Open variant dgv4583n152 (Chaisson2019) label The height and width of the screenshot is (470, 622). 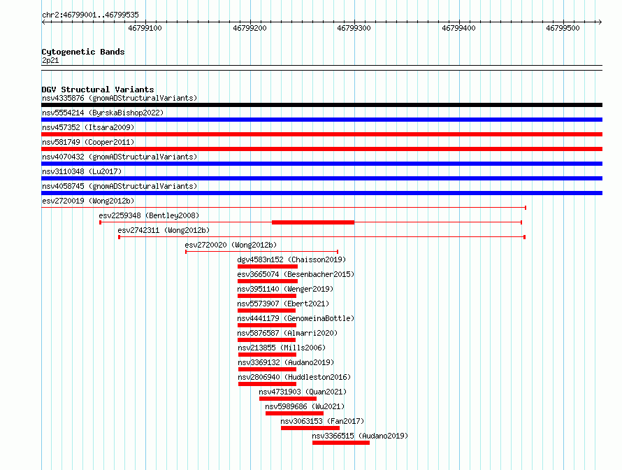[291, 259]
